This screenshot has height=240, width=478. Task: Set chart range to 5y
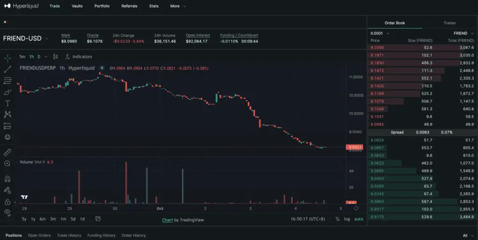tap(24, 219)
